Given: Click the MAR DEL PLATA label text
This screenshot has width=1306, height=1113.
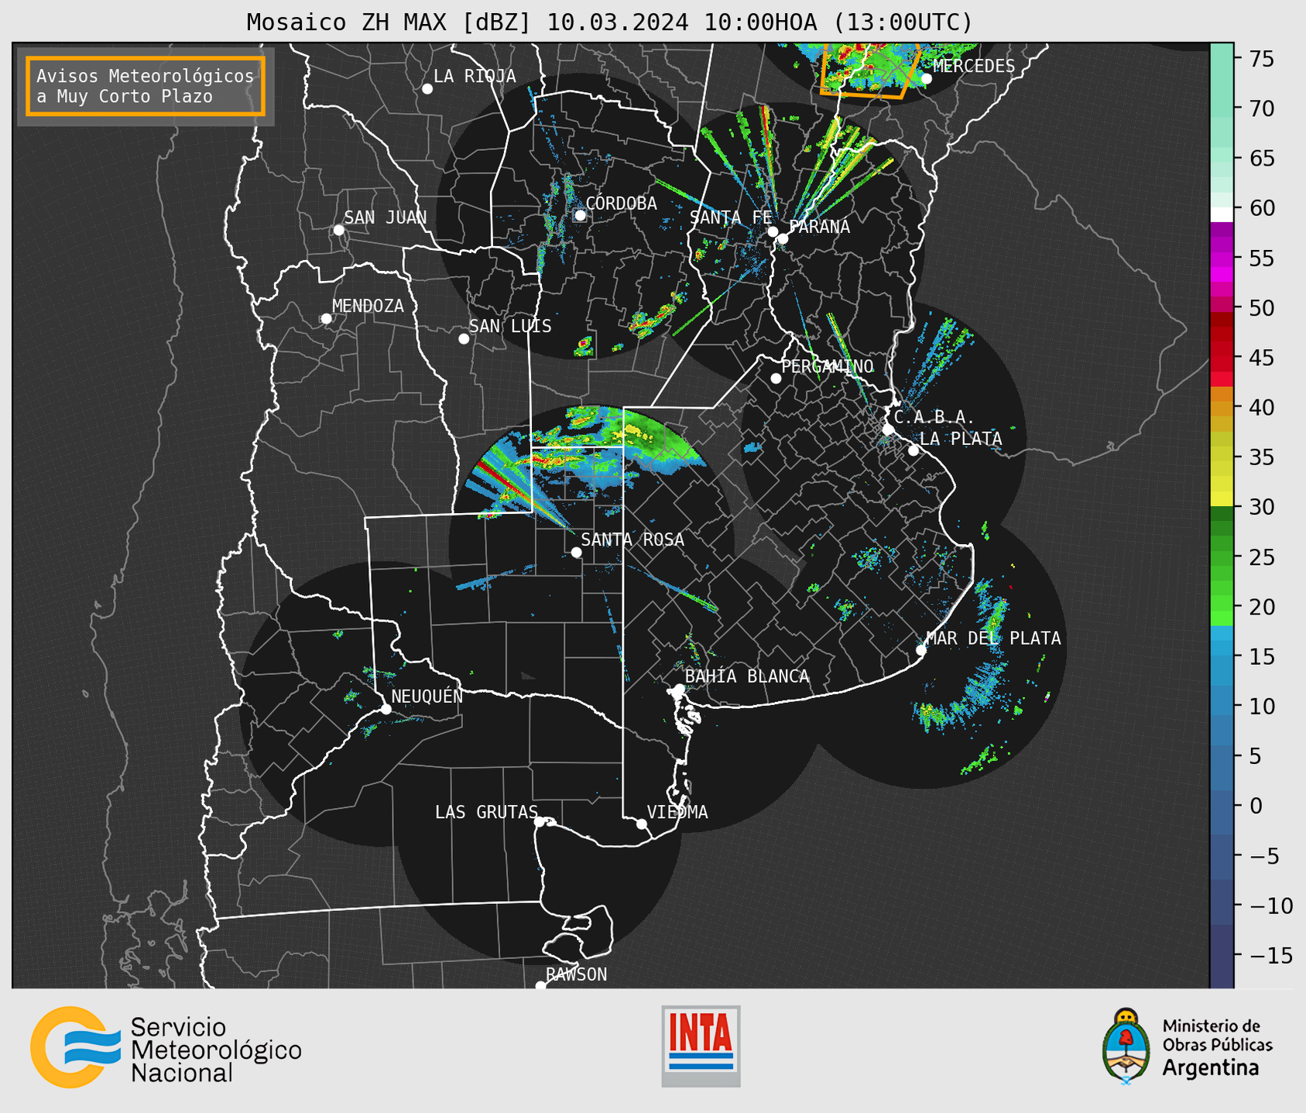Looking at the screenshot, I should coord(993,639).
